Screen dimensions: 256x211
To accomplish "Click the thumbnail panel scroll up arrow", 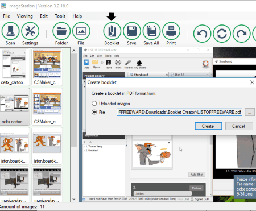I will click(x=74, y=51).
